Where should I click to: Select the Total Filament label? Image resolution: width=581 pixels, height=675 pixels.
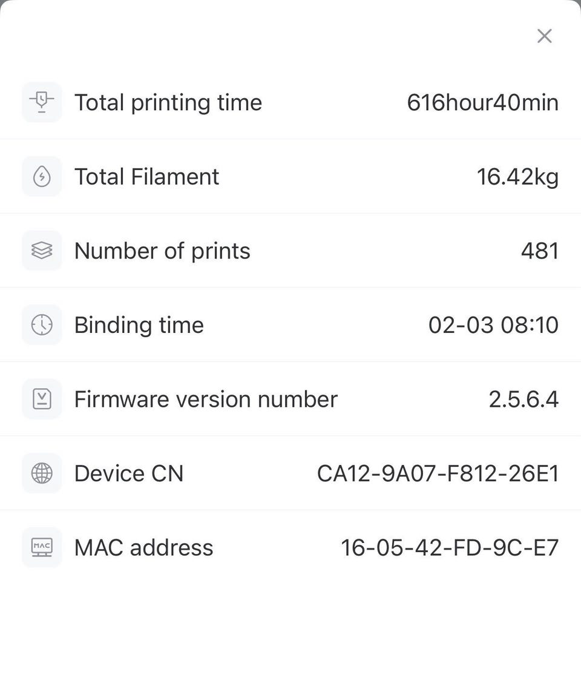click(146, 177)
